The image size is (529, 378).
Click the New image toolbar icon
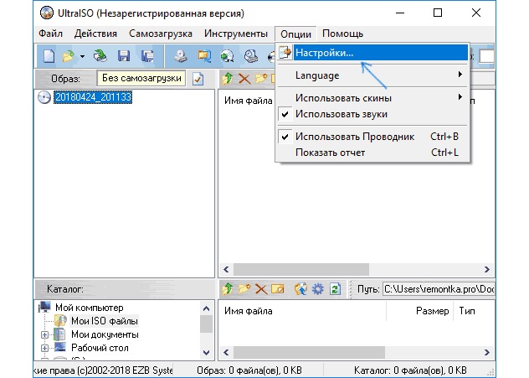point(49,56)
